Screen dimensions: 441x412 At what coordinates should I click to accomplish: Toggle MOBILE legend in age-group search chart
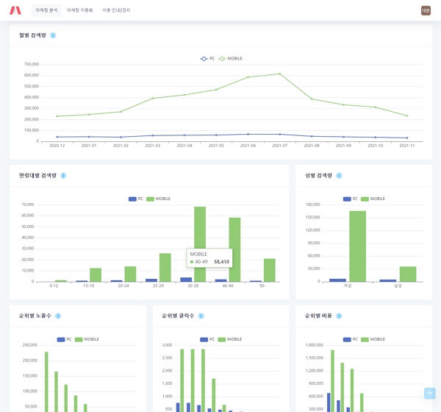[x=158, y=199]
